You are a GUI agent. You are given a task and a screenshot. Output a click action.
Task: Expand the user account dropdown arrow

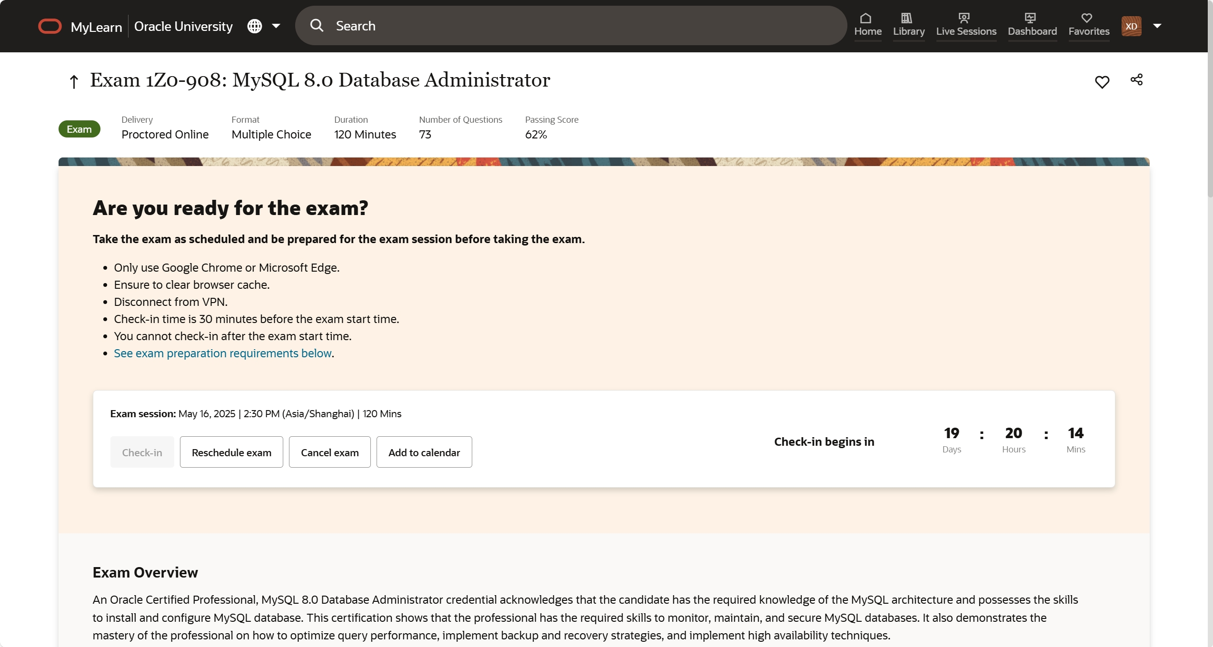(1157, 26)
